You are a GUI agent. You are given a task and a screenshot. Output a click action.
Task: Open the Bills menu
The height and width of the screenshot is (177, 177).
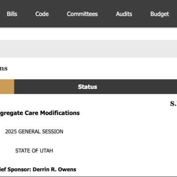12,14
